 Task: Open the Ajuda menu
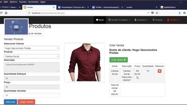pos(43,2)
